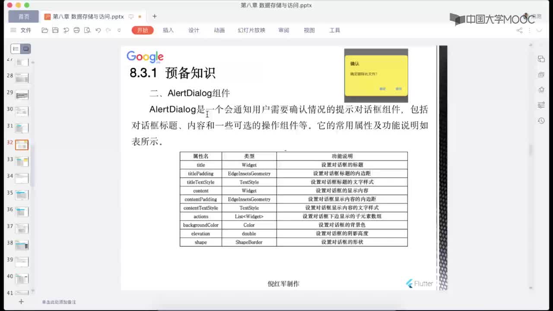Image resolution: width=553 pixels, height=311 pixels.
Task: Click the presentation screen icon on document tab
Action: pos(131,16)
